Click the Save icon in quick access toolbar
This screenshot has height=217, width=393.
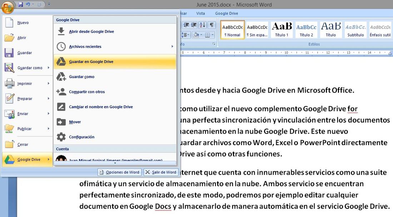(x=21, y=4)
